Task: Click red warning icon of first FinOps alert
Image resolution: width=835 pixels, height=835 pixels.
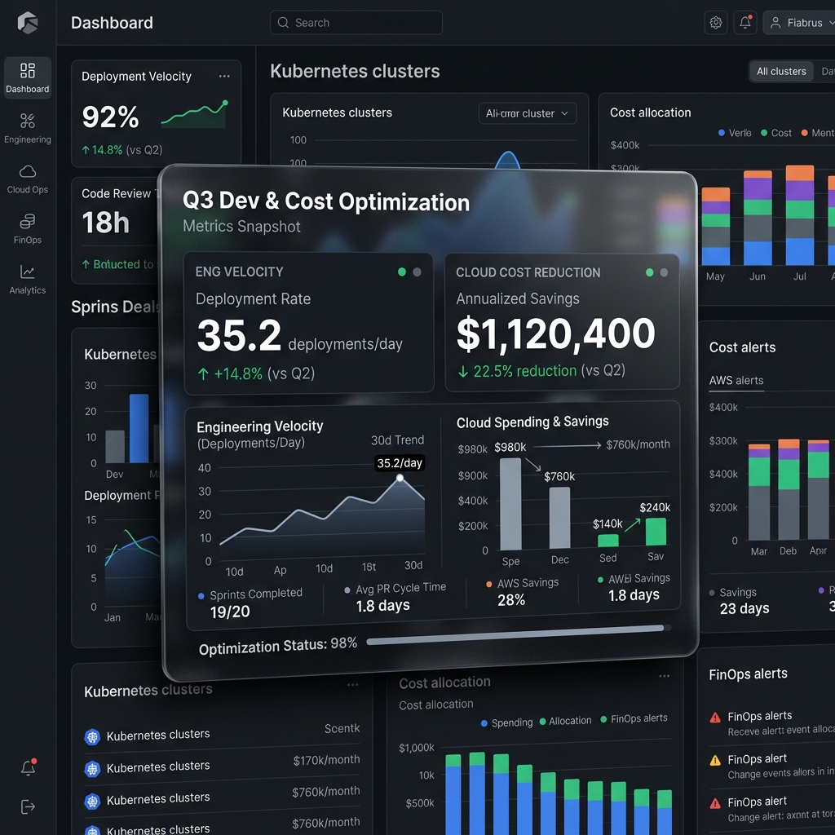Action: click(715, 718)
